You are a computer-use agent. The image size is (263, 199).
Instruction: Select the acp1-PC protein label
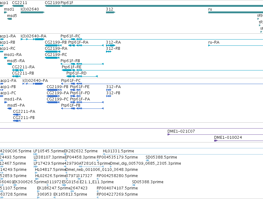[8, 93]
